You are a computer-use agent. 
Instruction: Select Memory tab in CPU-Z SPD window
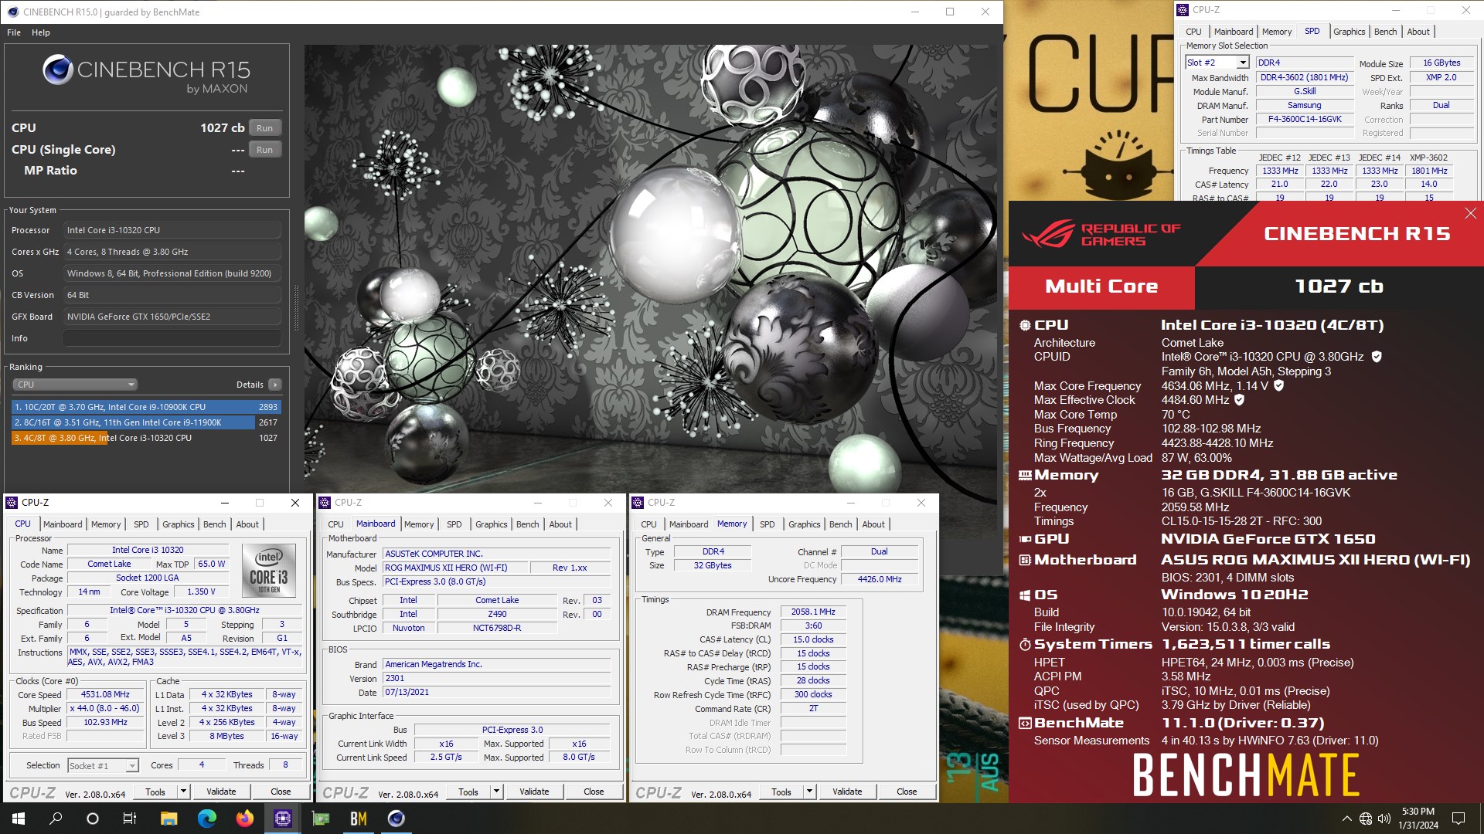(1277, 32)
